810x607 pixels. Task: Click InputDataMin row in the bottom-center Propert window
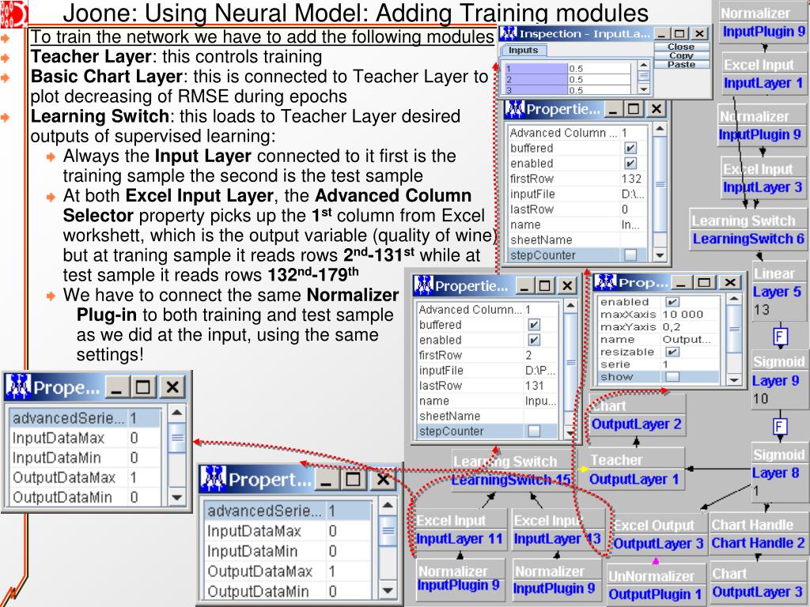tap(287, 551)
